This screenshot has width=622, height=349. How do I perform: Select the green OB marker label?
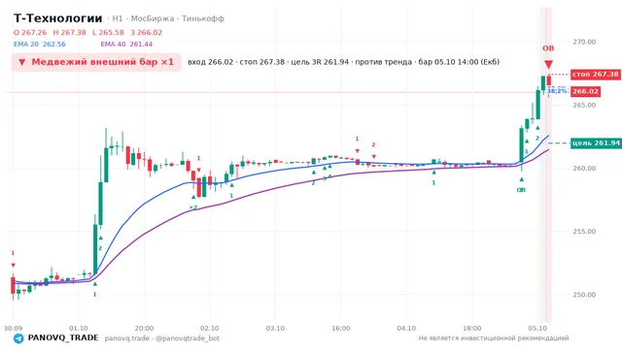coord(521,190)
